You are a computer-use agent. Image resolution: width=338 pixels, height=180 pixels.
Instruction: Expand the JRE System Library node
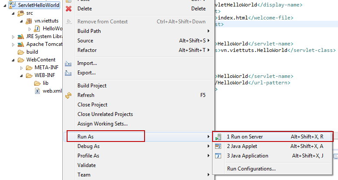[x=13, y=37]
